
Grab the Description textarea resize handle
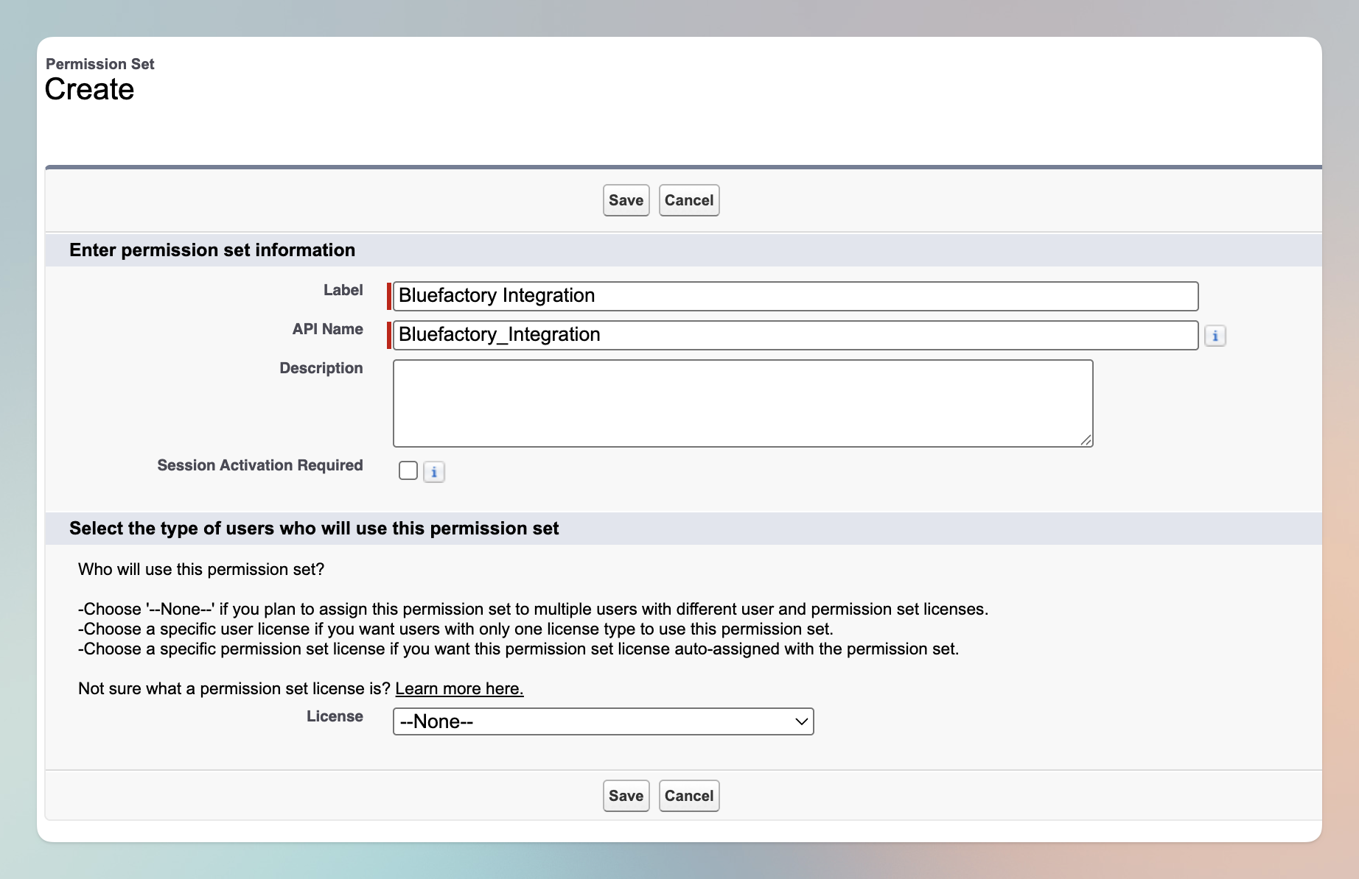point(1086,440)
